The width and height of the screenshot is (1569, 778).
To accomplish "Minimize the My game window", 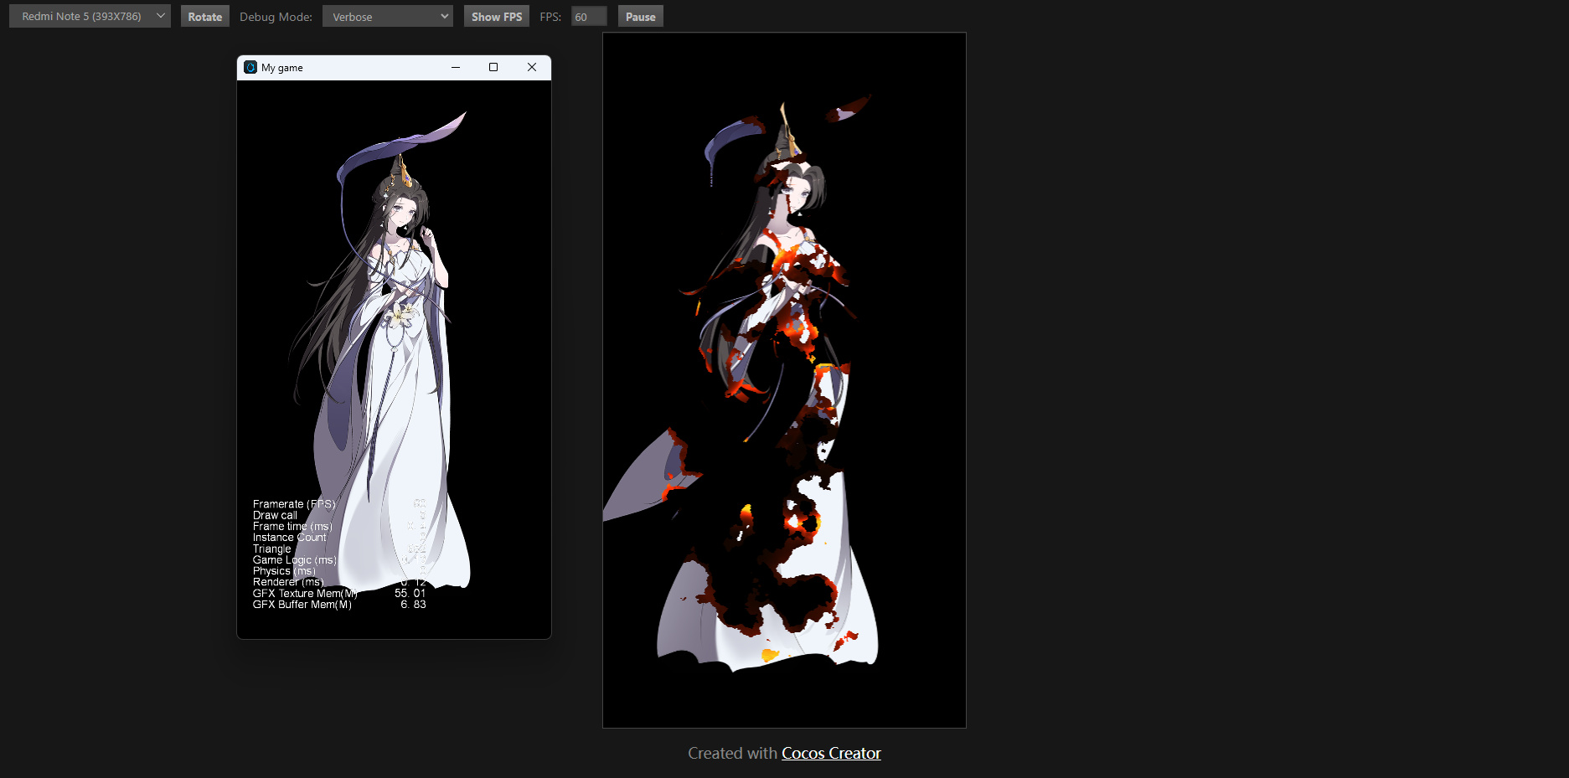I will (456, 67).
